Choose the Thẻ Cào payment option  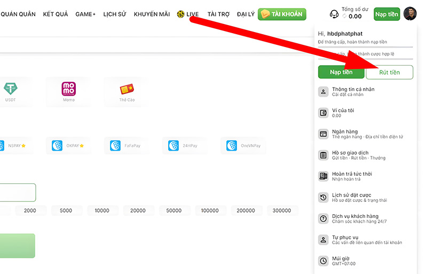click(x=126, y=89)
